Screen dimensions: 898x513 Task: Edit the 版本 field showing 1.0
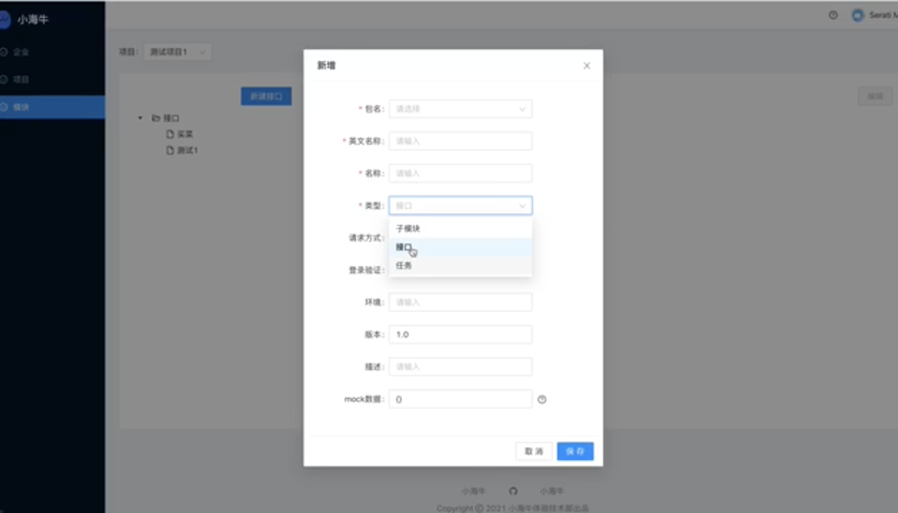(461, 334)
